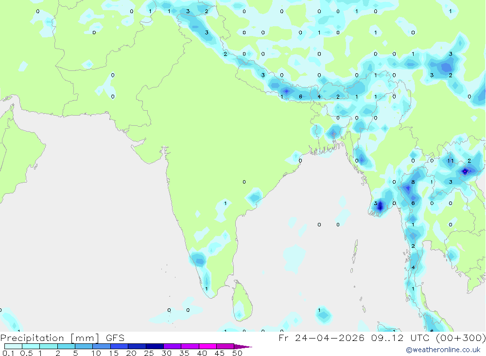Click the legend scale label '10'

(96, 353)
